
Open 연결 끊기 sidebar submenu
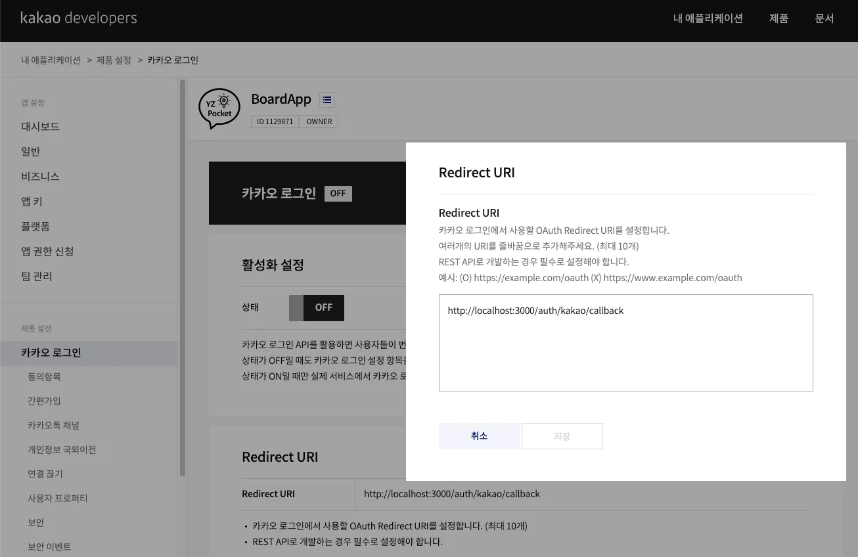point(45,474)
